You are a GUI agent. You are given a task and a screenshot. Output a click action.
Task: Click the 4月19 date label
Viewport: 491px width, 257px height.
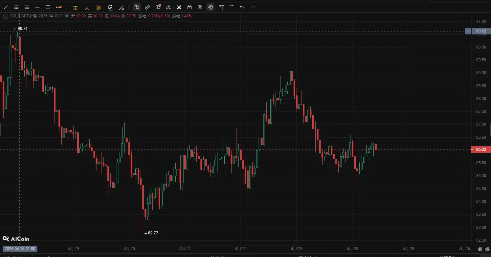[x=74, y=248]
